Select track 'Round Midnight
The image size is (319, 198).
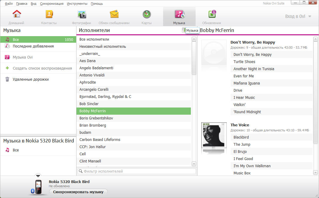(272, 112)
